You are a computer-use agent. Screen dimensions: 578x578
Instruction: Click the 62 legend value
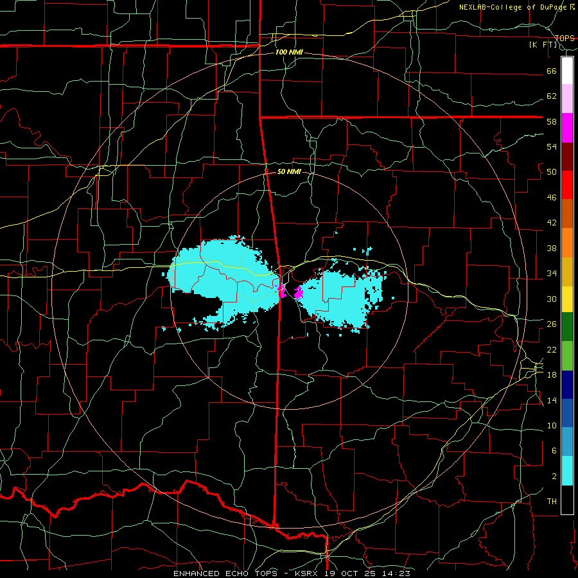click(x=552, y=96)
